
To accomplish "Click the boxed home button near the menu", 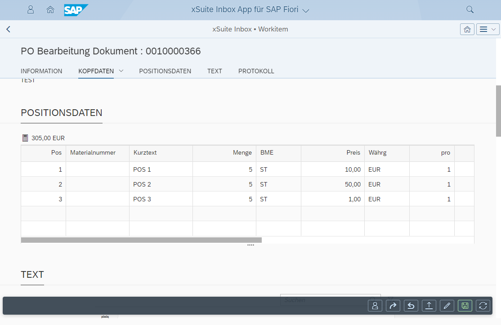I will (467, 29).
